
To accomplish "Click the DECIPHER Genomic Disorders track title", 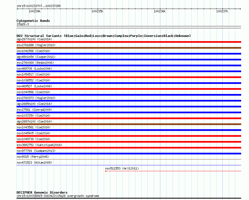I will click(42, 192).
